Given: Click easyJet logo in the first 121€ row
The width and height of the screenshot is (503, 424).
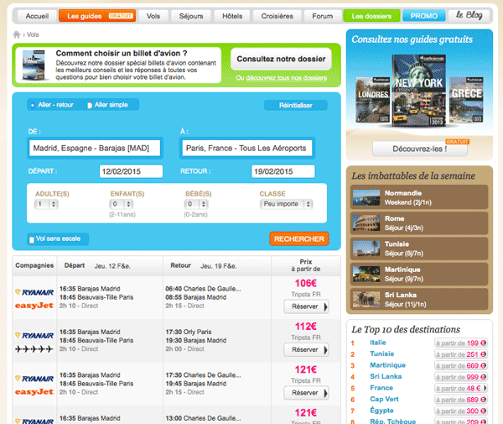Looking at the screenshot, I should click(34, 392).
